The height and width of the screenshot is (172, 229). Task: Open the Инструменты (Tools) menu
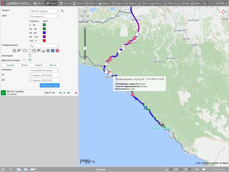[182, 3]
